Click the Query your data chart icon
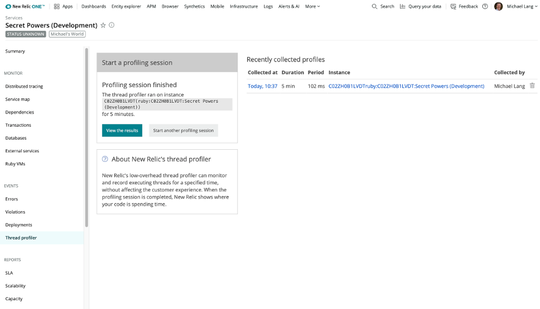The image size is (540, 309). tap(403, 6)
